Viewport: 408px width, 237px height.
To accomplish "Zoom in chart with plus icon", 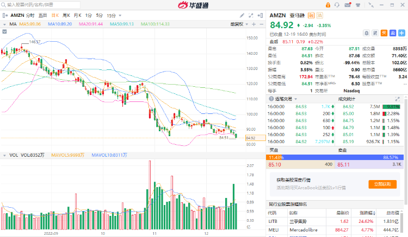I will tap(254, 24).
